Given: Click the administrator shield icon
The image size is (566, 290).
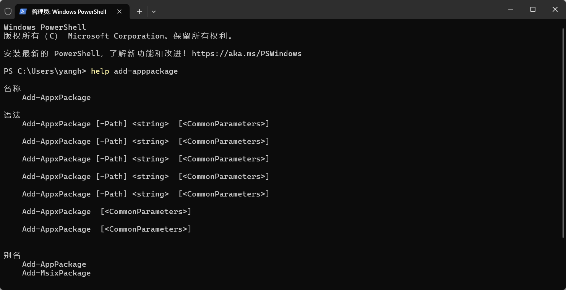Looking at the screenshot, I should (x=8, y=11).
